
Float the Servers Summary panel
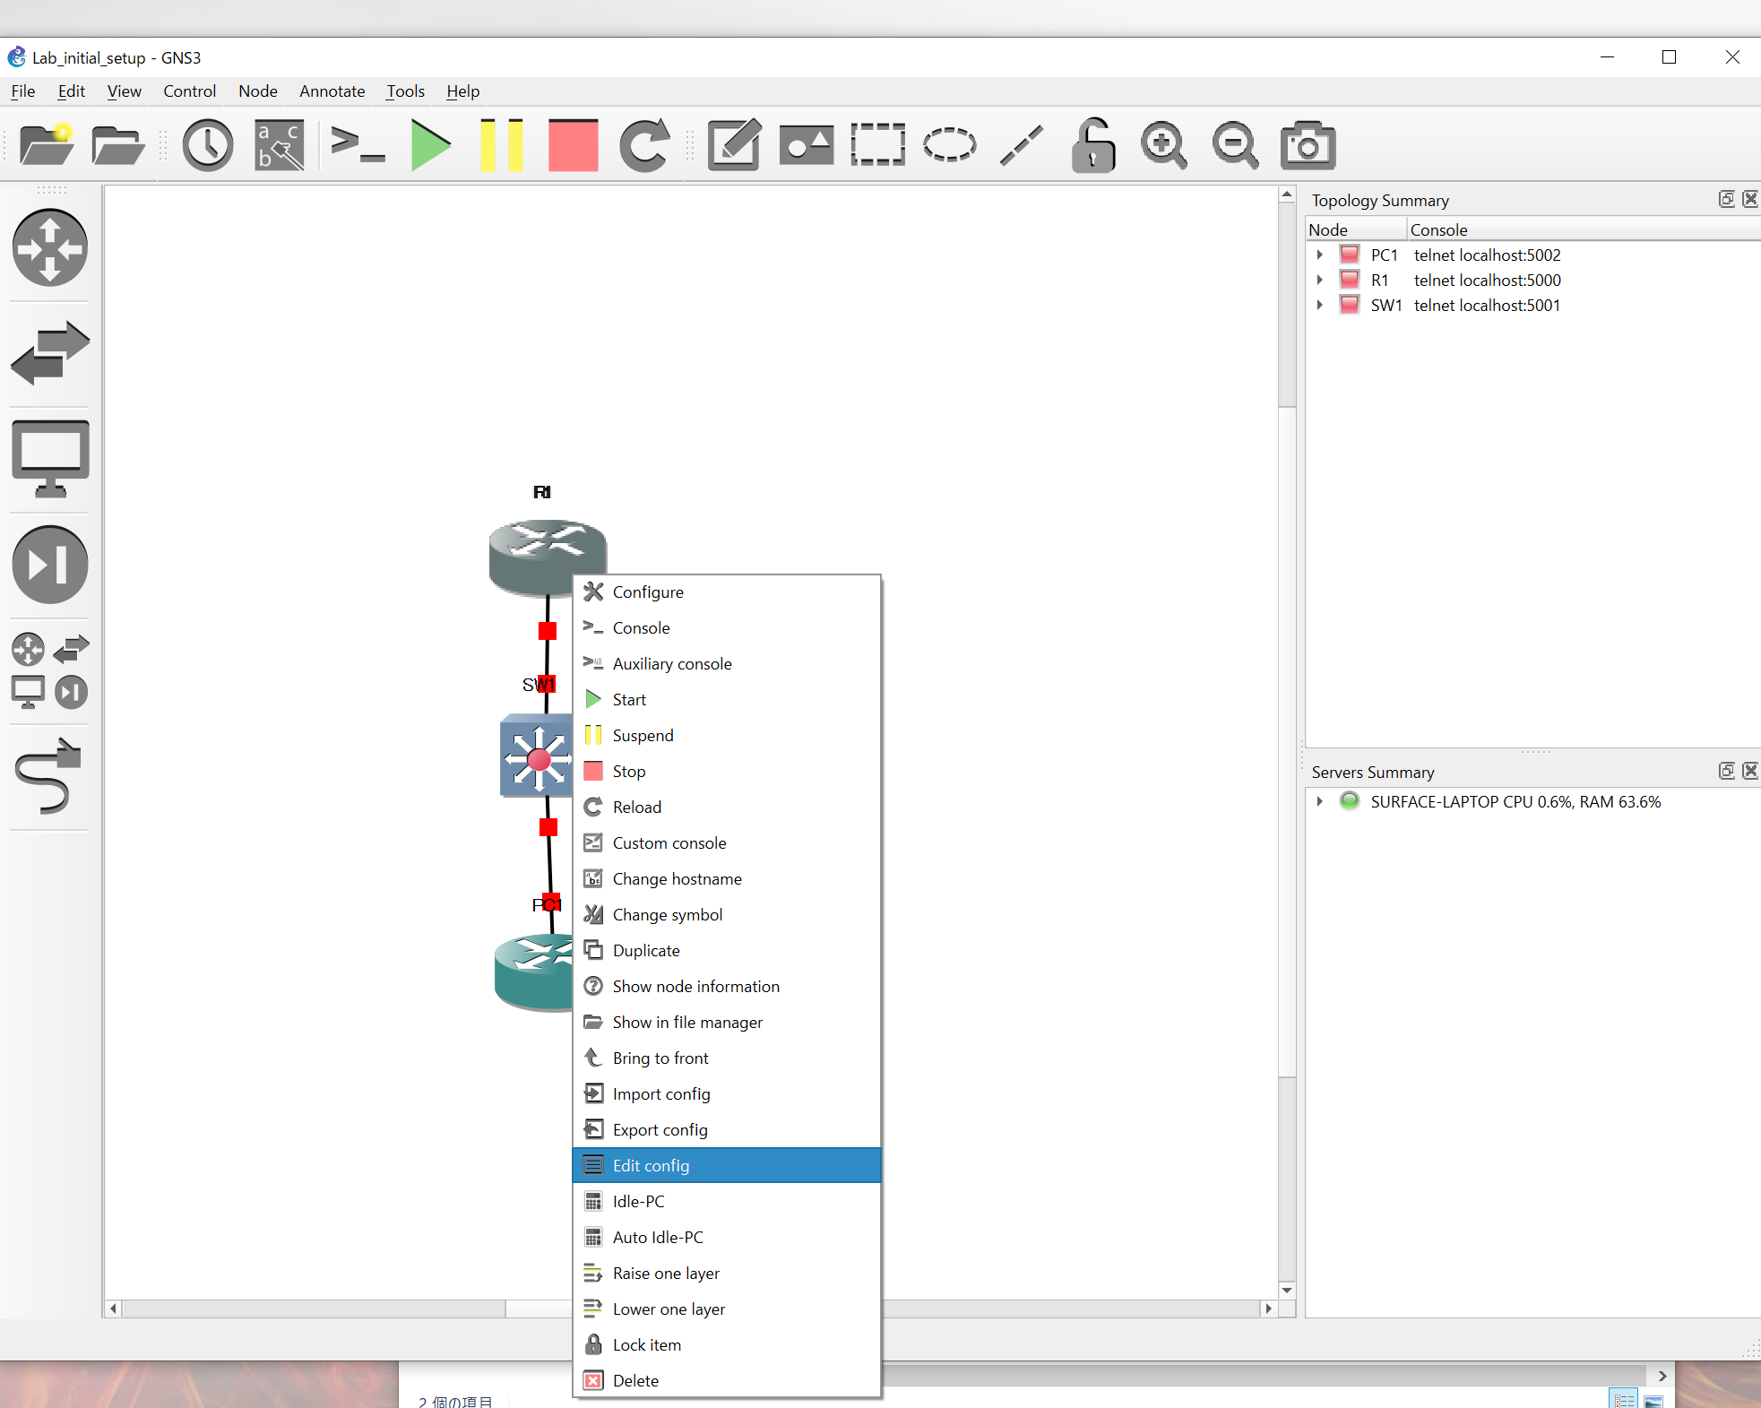tap(1726, 771)
